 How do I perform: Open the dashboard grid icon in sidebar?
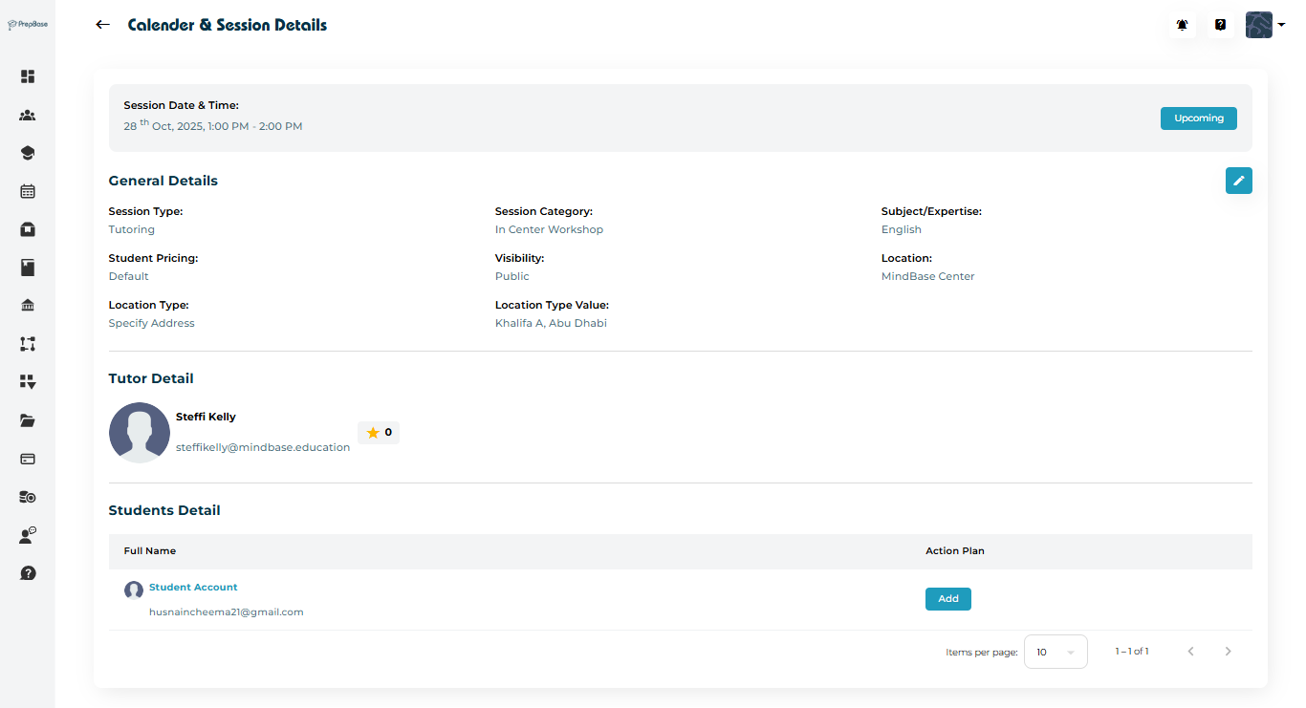[x=28, y=76]
